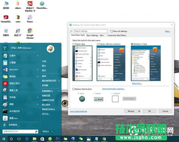Expand the Control Panel (控制面板) arrow
This screenshot has width=179, height=142.
[59, 91]
